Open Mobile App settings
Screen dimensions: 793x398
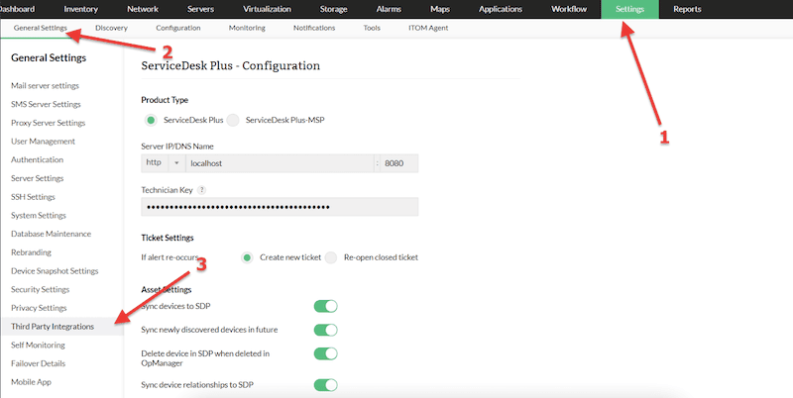coord(32,382)
